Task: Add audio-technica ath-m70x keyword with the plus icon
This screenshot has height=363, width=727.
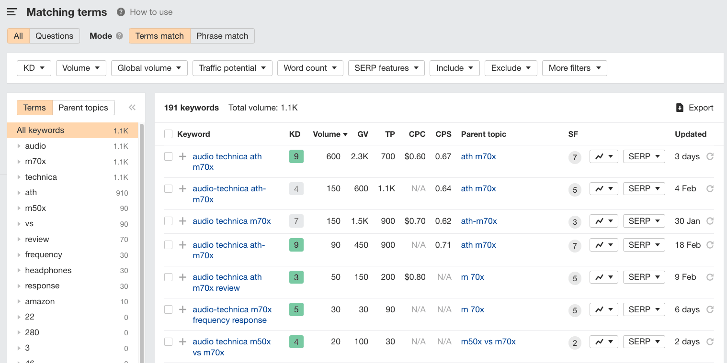Action: click(182, 189)
